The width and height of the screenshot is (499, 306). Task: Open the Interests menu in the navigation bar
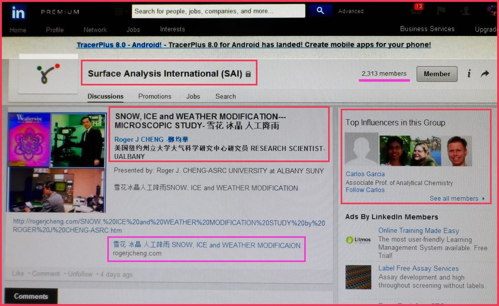(172, 29)
